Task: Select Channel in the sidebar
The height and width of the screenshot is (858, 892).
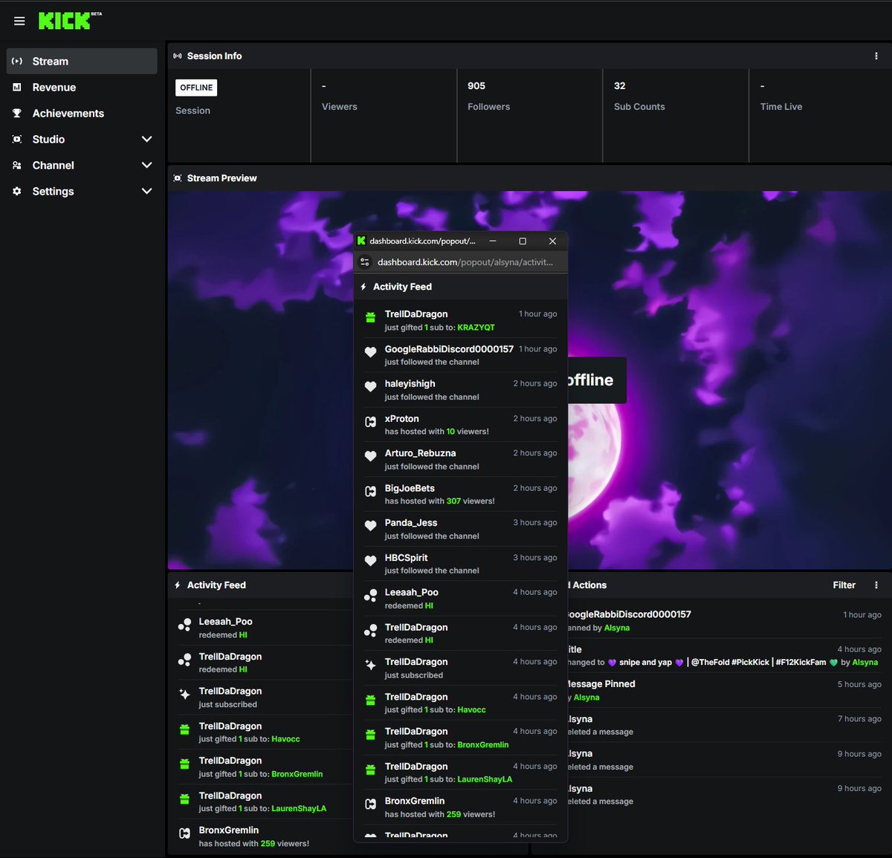Action: click(54, 165)
